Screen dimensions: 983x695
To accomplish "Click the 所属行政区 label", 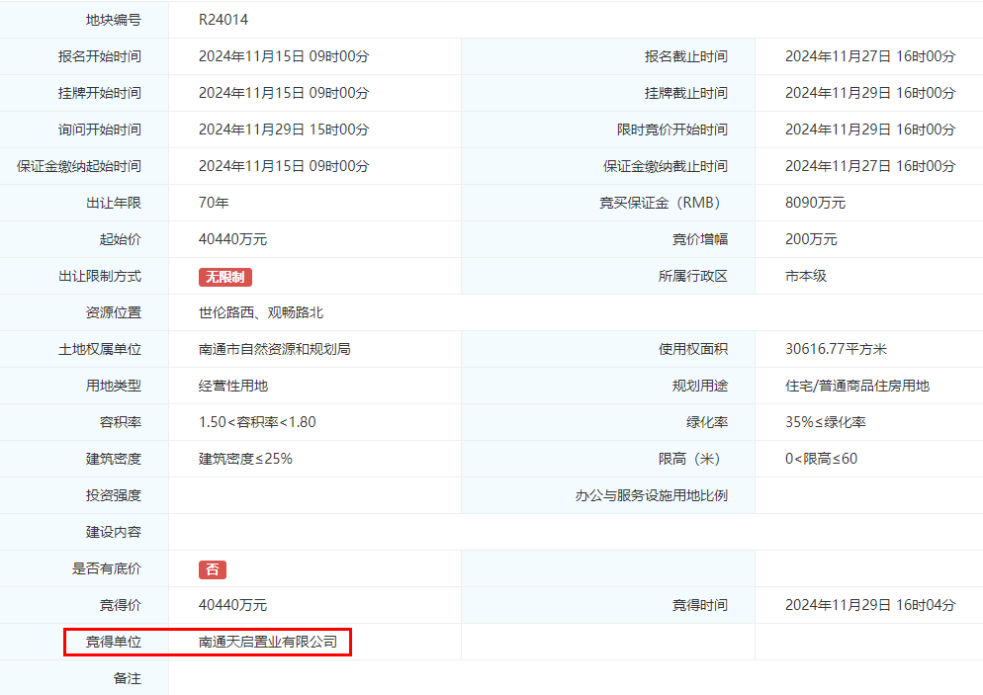I will (692, 277).
